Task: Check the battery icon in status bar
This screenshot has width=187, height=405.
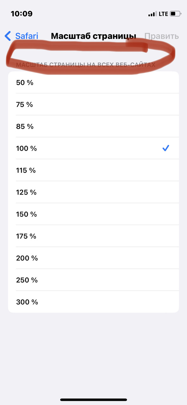Action: [x=176, y=14]
